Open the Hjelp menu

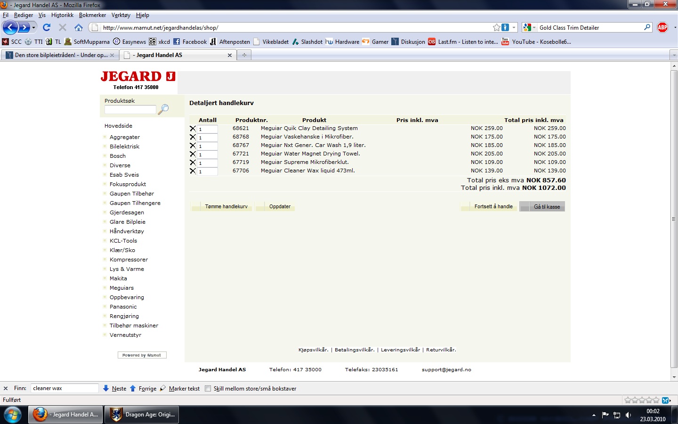tap(142, 15)
